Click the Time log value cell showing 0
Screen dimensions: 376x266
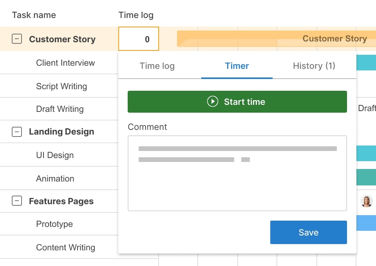[x=139, y=39]
